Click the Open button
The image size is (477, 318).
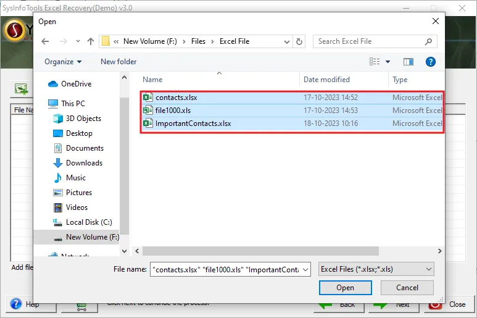click(x=346, y=288)
